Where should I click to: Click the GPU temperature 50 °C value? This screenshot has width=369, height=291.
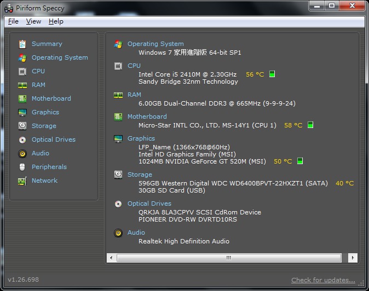283,161
